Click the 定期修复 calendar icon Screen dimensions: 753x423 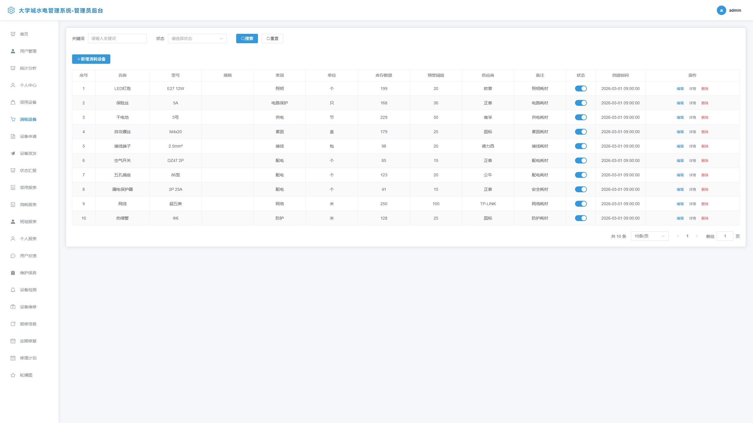pyautogui.click(x=13, y=341)
